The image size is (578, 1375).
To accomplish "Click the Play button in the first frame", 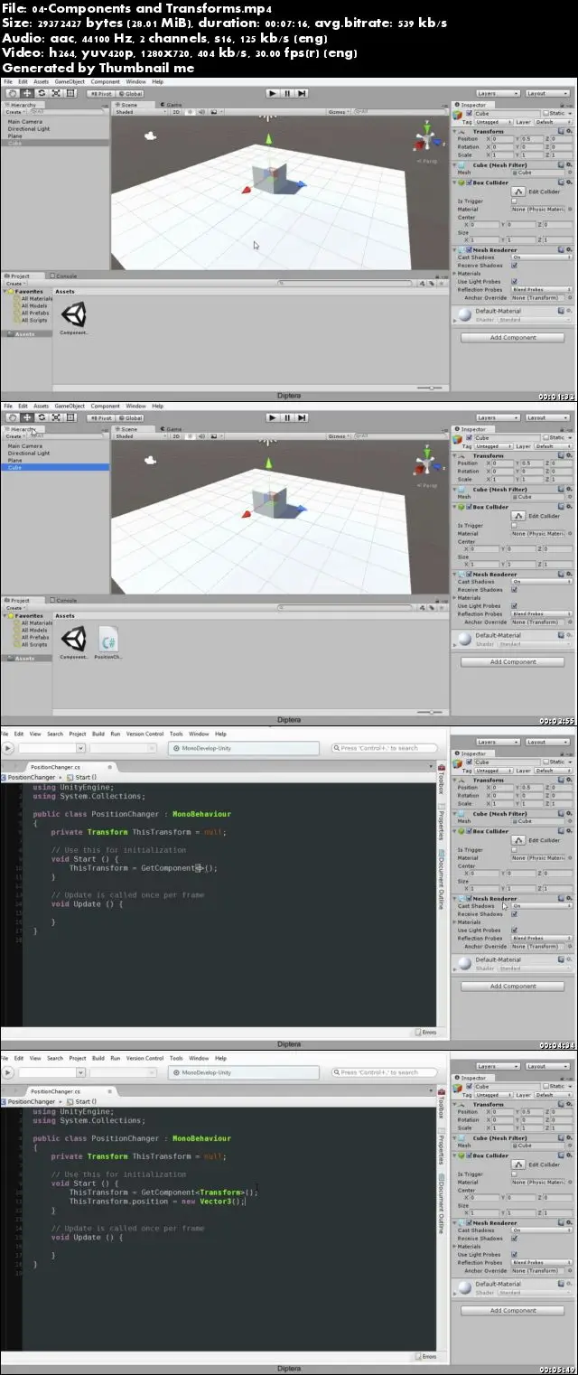I will (273, 93).
